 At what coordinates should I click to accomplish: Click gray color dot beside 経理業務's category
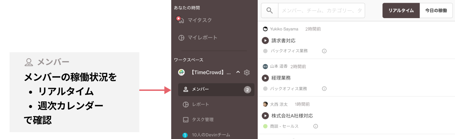pyautogui.click(x=265, y=88)
